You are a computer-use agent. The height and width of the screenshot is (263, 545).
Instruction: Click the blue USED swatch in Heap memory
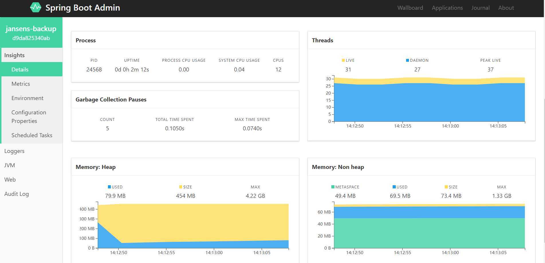(109, 187)
